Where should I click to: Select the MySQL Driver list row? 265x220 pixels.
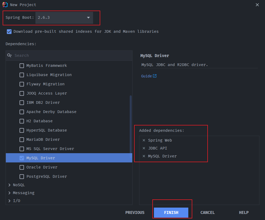pos(69,158)
